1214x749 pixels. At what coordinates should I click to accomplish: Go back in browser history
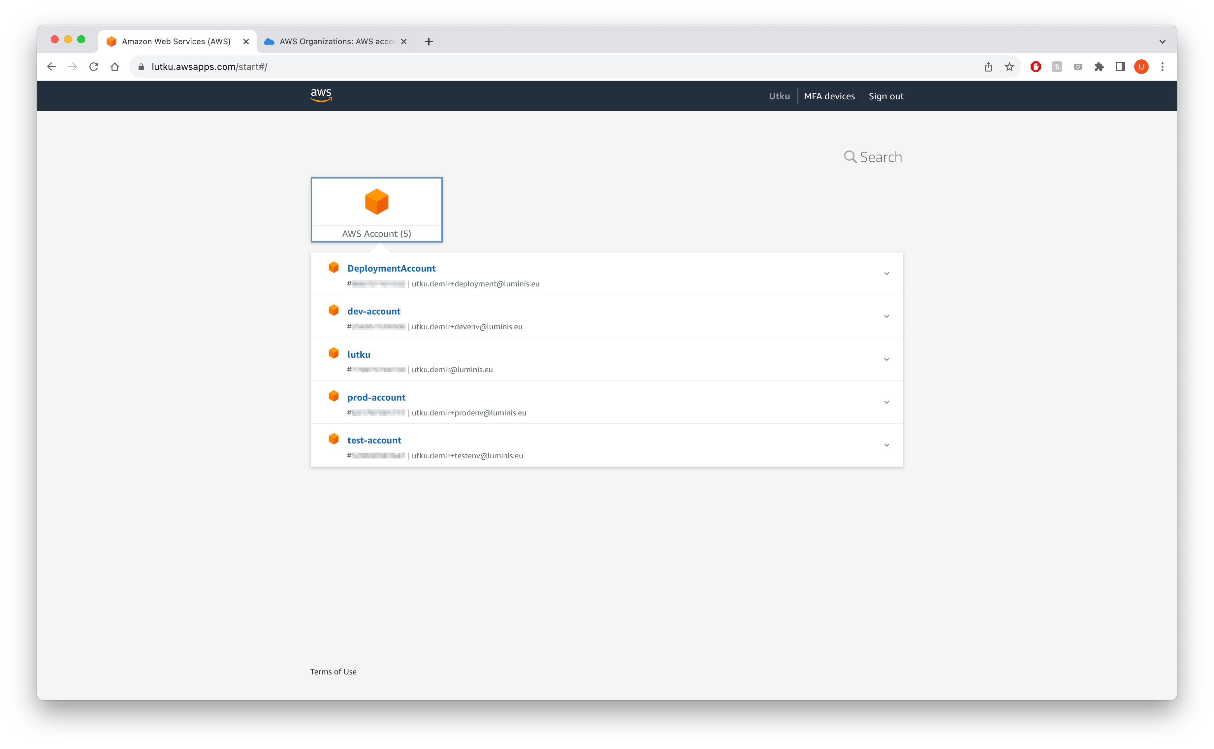(51, 67)
